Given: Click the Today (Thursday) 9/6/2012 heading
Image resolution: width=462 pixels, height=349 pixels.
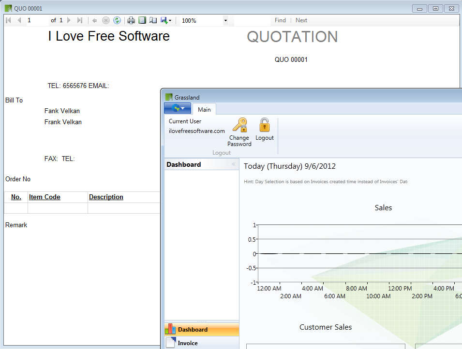Looking at the screenshot, I should 290,166.
